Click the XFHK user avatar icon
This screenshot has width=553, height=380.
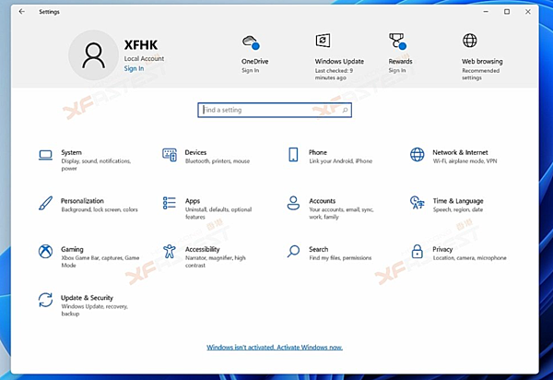pos(93,55)
